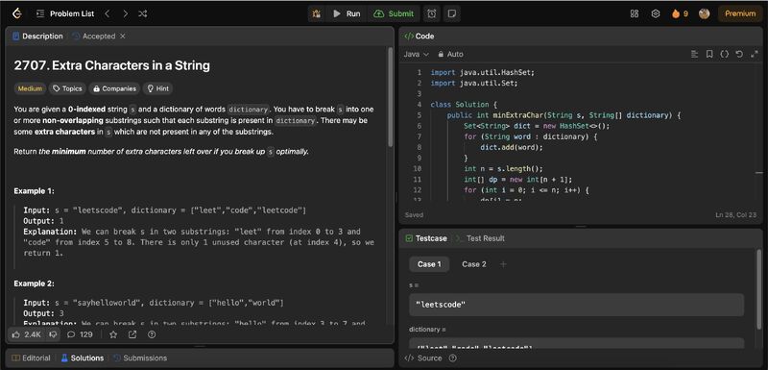Toggle the Auto lock setting
768x370 pixels.
point(450,54)
